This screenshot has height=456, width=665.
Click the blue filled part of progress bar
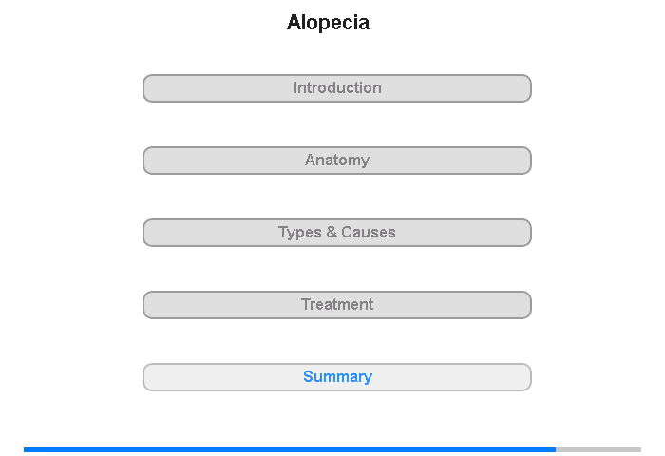coord(290,449)
